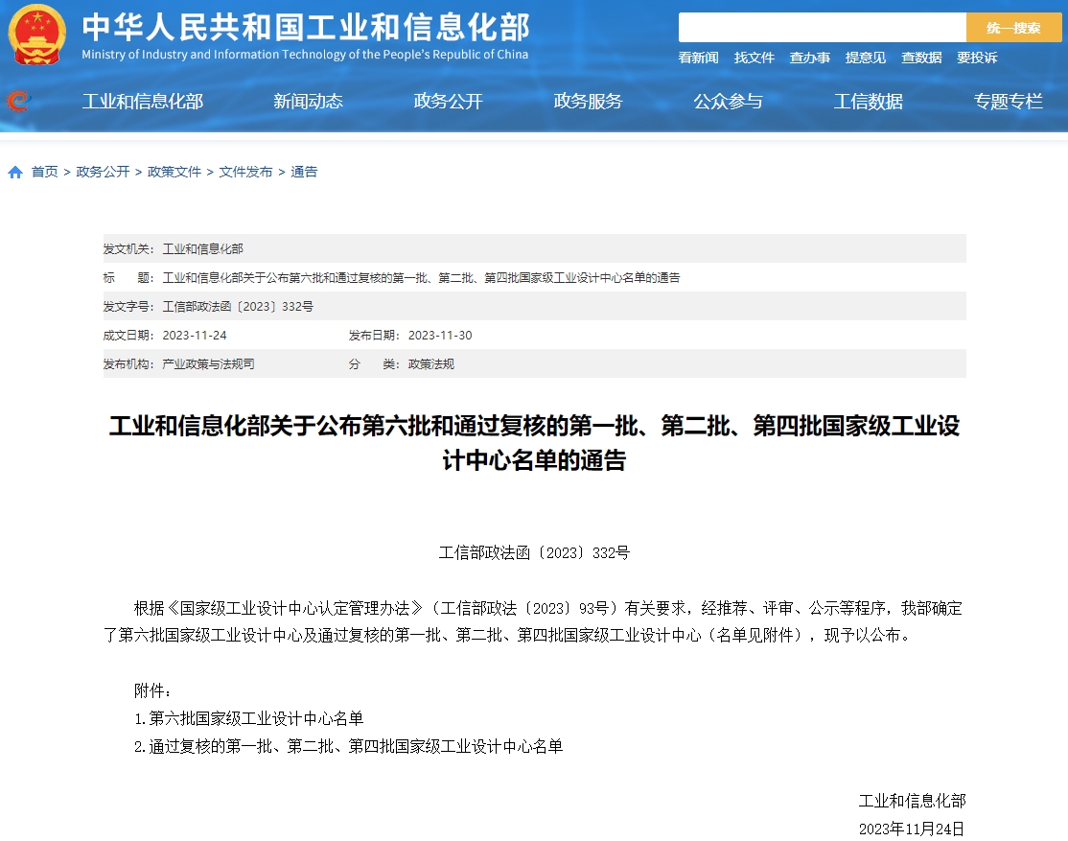Open the 查数据 quick link
This screenshot has height=841, width=1068.
point(921,58)
